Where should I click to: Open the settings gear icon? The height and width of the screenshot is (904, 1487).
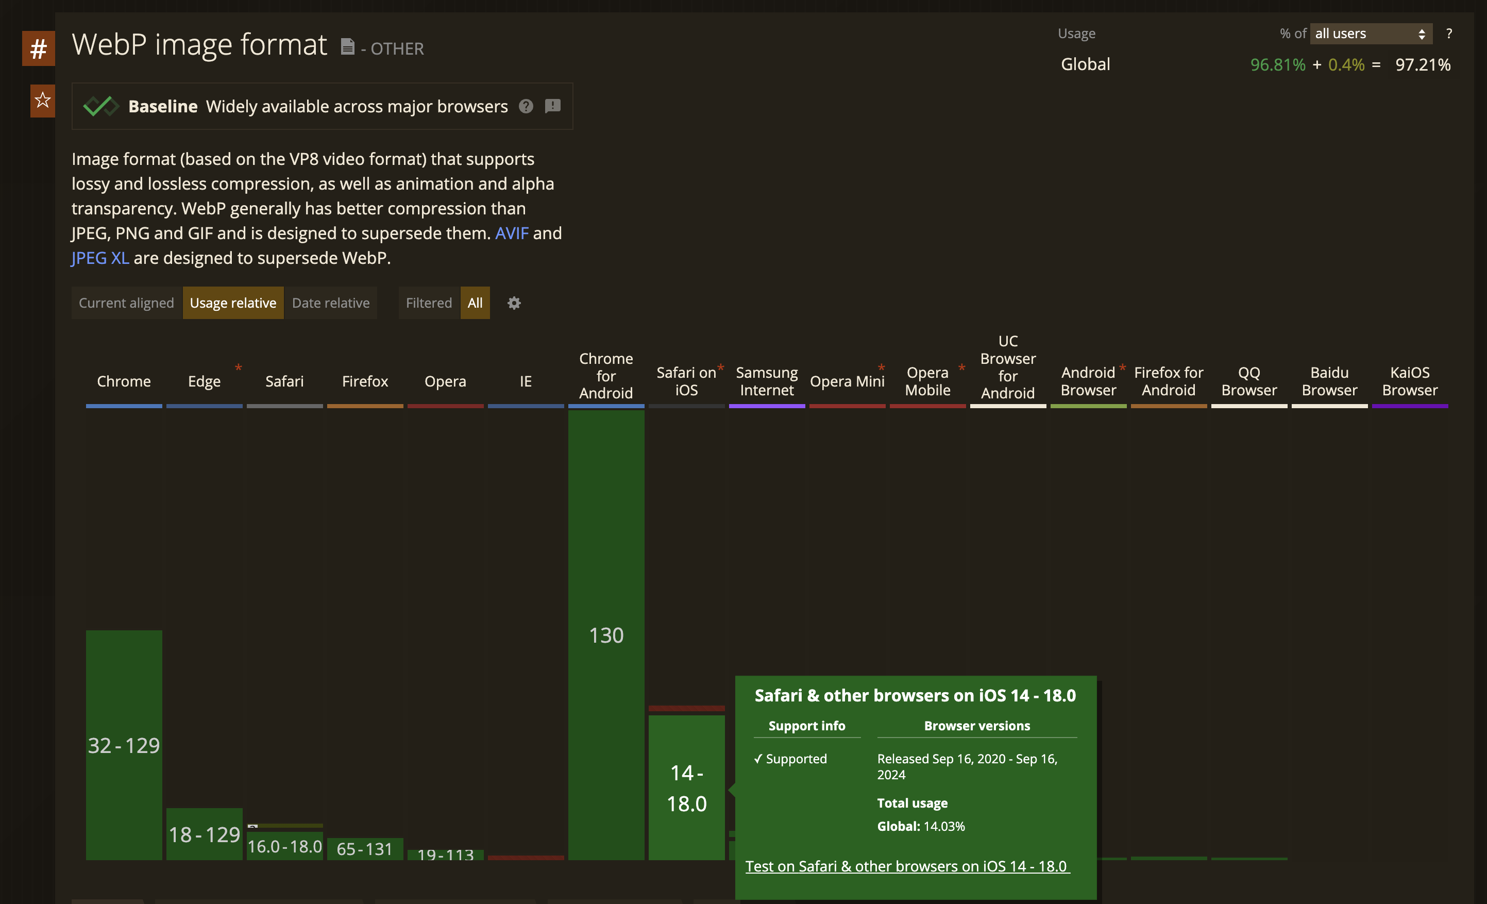(x=514, y=303)
